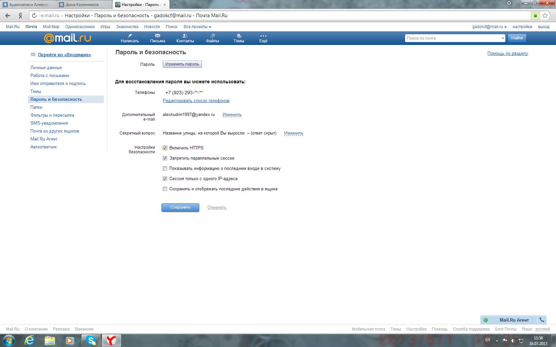
Task: Uncheck the Включить HTTPS checkbox
Action: coord(165,148)
